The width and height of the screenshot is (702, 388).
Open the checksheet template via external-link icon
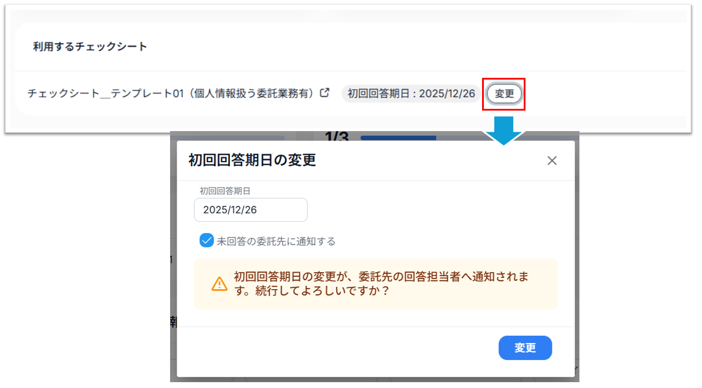(324, 93)
